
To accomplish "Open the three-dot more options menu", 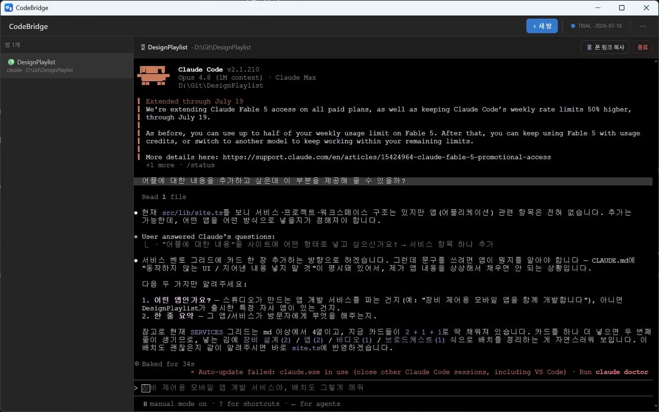I will [642, 26].
